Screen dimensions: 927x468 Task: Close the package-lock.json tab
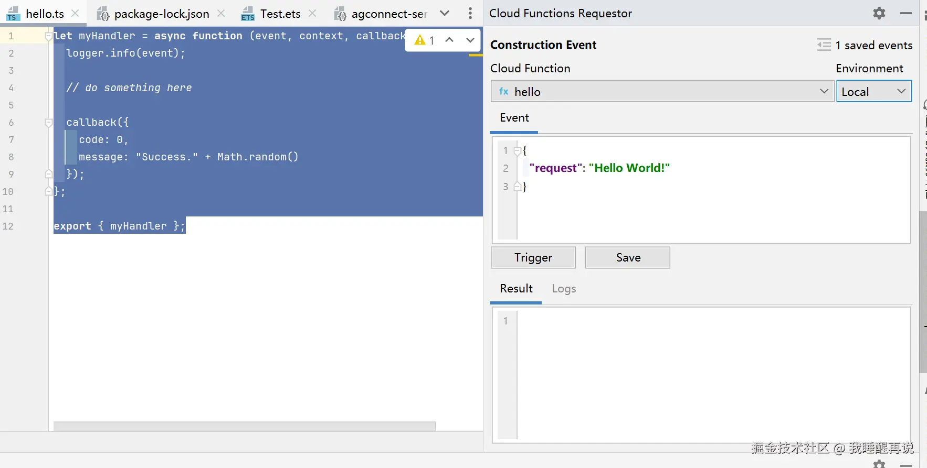(x=221, y=13)
